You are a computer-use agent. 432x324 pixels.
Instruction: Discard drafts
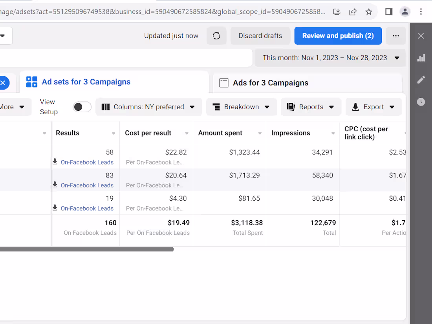tap(260, 35)
